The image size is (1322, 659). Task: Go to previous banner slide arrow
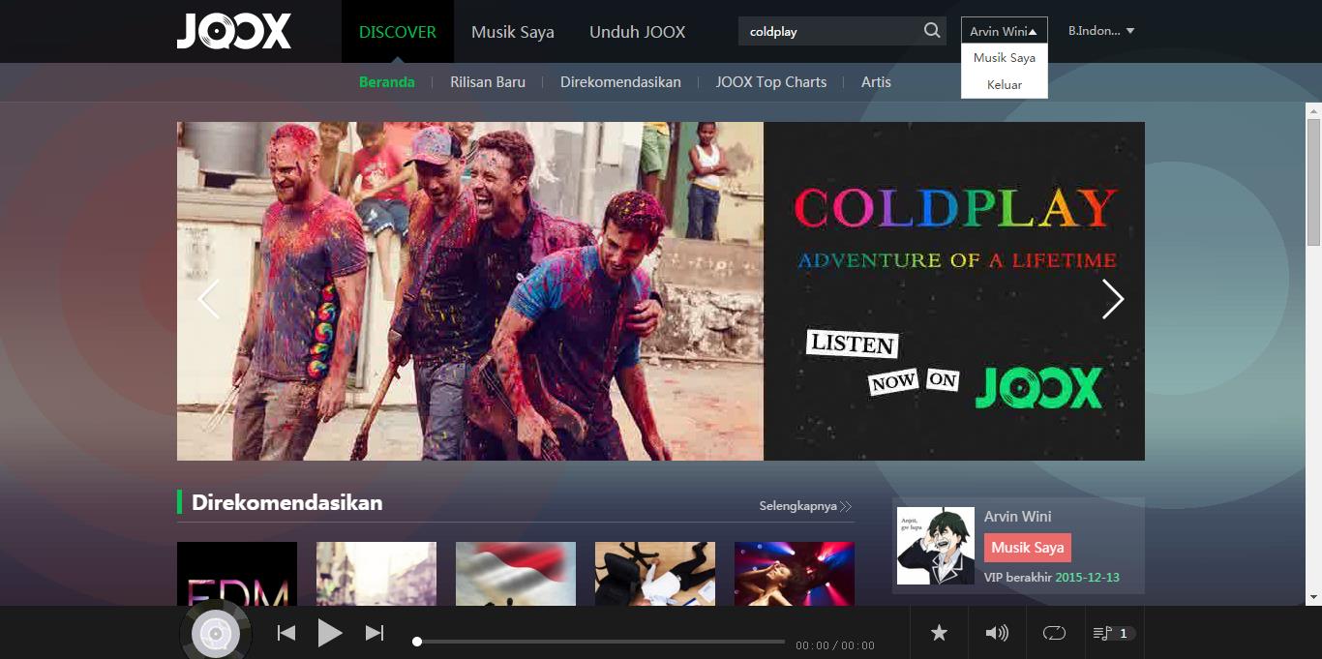(209, 299)
